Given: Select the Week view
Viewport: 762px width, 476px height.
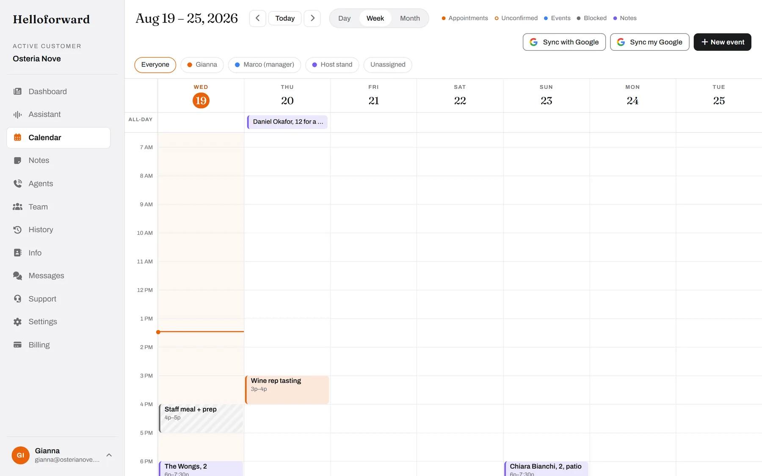Looking at the screenshot, I should (x=375, y=18).
